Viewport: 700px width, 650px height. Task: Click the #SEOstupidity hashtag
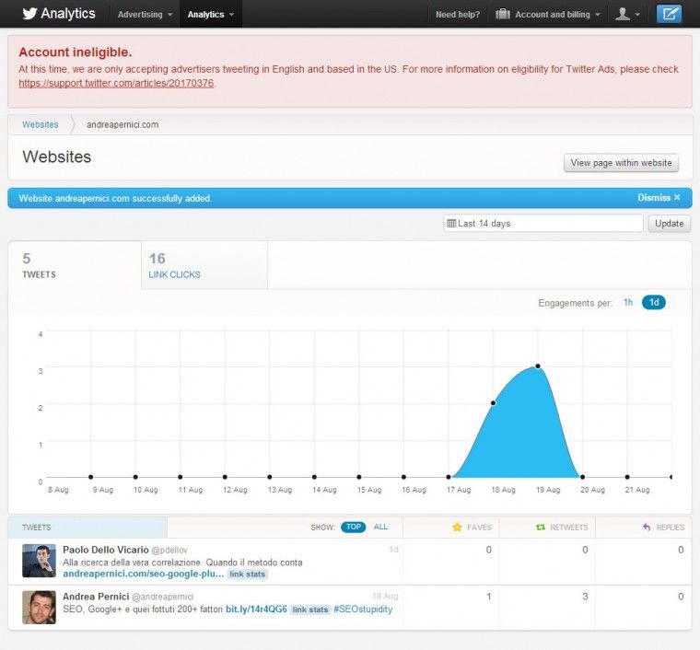point(363,609)
